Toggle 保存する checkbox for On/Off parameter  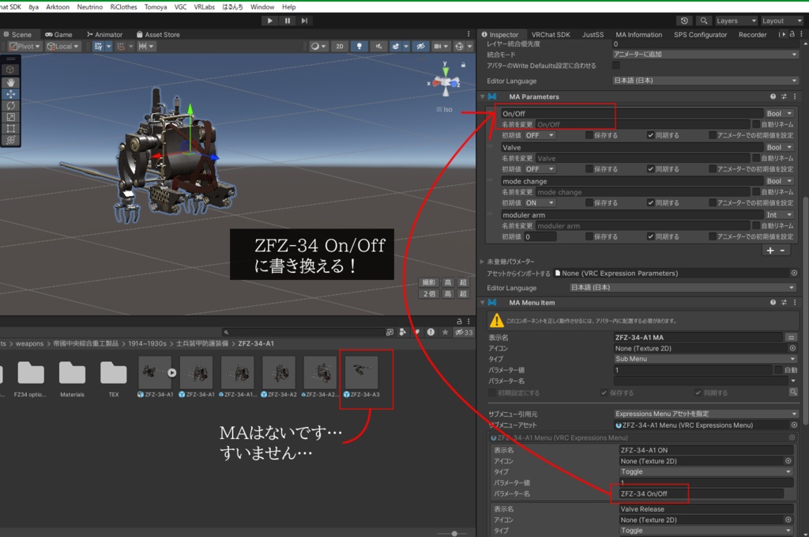589,135
